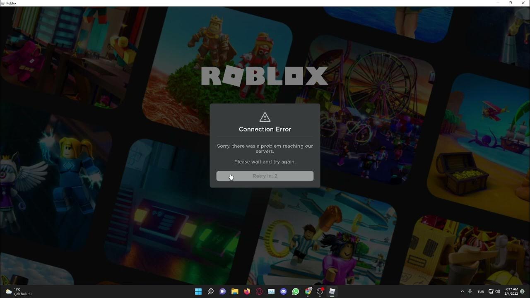Switch to the Roblox taskbar icon
This screenshot has height=298, width=530.
[x=332, y=291]
